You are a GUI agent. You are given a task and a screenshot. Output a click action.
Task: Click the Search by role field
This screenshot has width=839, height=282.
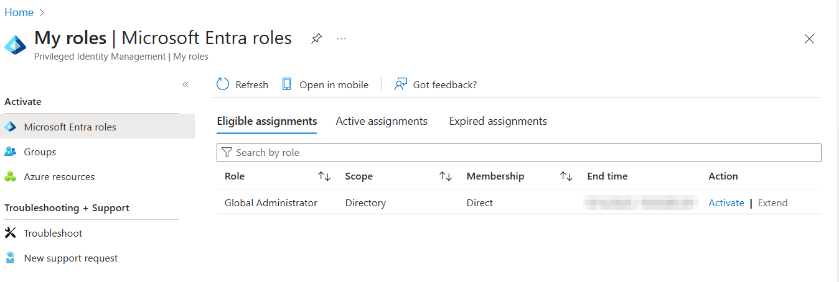519,152
